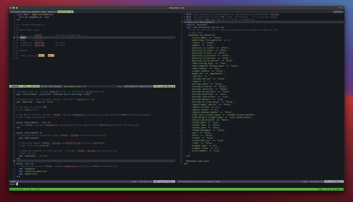Image resolution: width=353 pixels, height=202 pixels.
Task: Click the 'show_foreign_keys' option line
Action: 209,63
